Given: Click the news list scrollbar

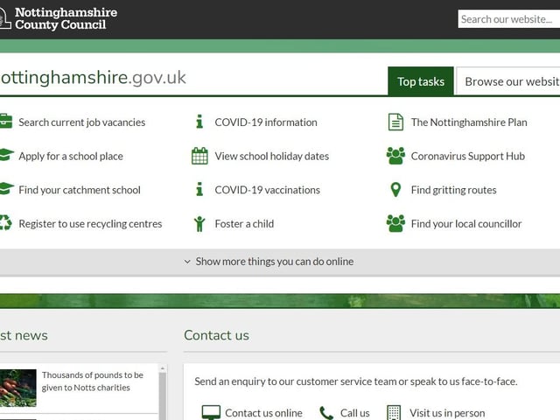Looking at the screenshot, I should pos(163,395).
